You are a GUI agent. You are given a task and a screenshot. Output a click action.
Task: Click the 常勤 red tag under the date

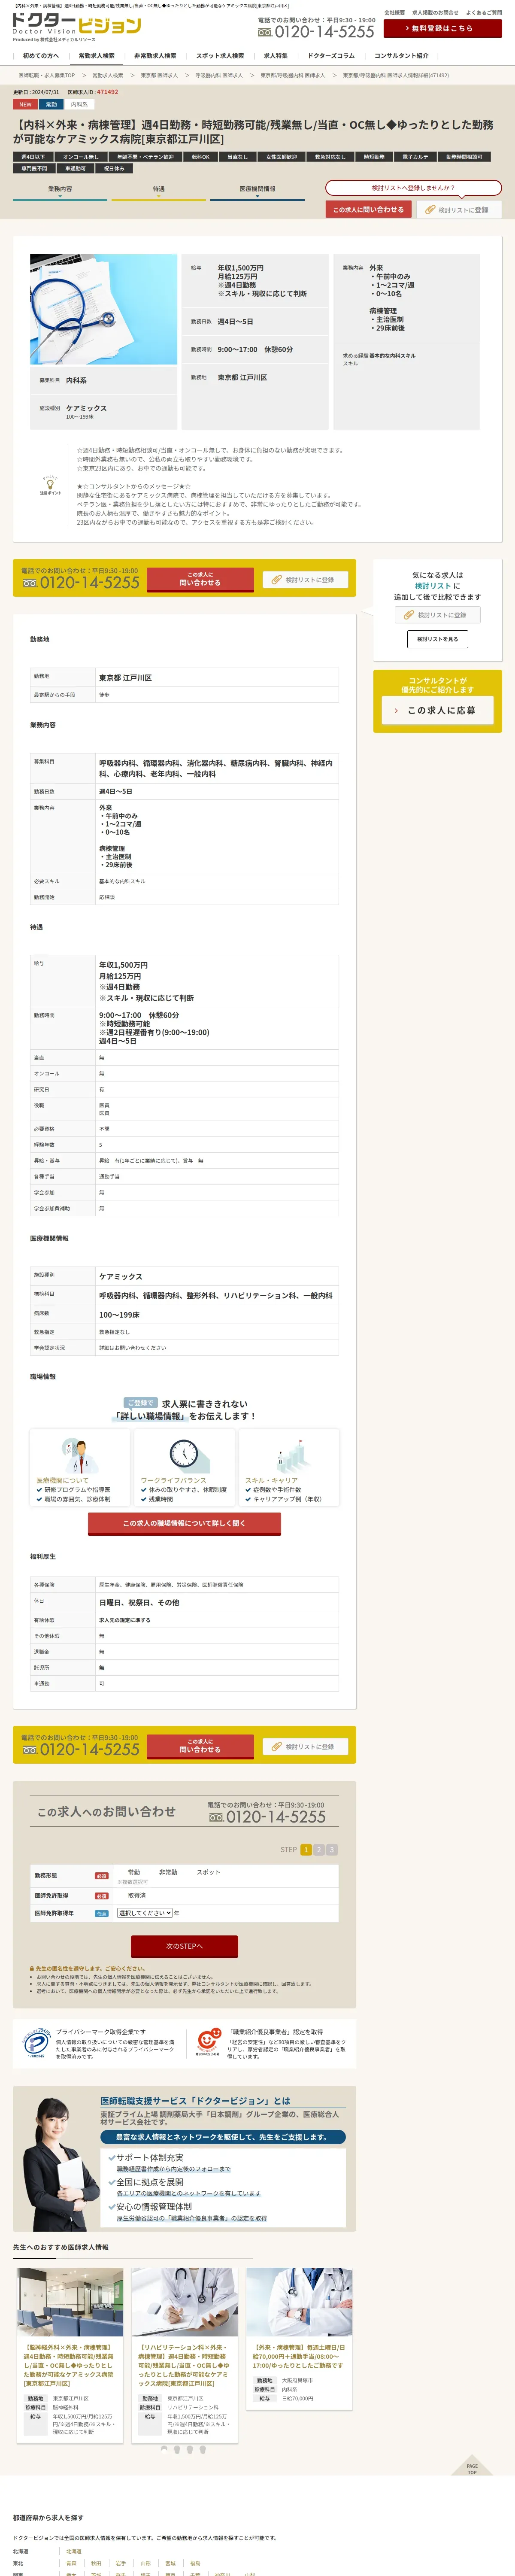click(51, 104)
